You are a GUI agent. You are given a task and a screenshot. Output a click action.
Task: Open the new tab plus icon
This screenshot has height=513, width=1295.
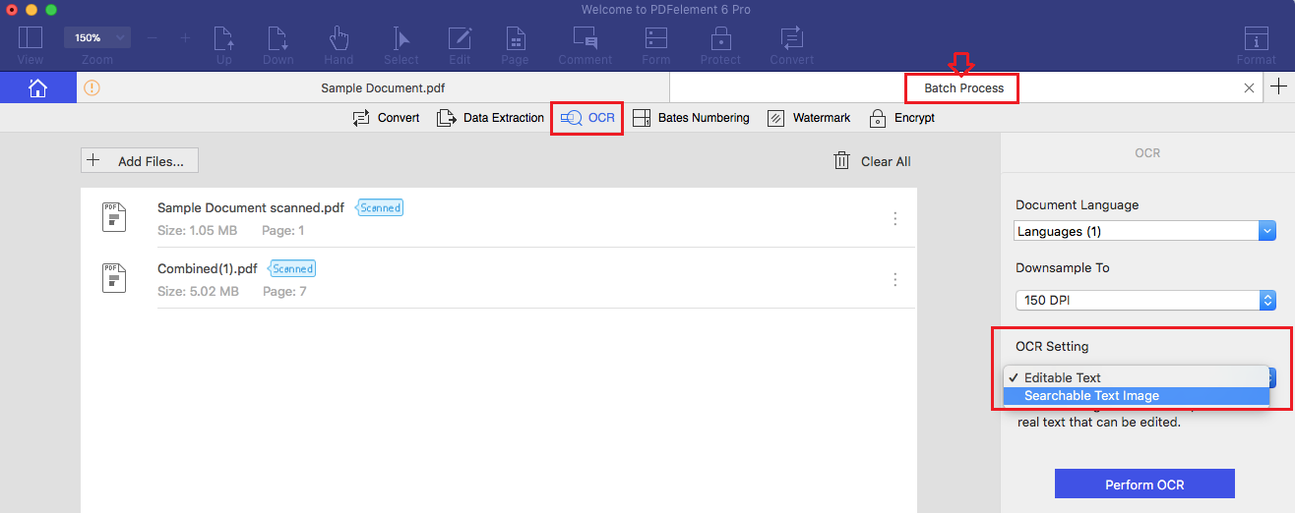1278,87
